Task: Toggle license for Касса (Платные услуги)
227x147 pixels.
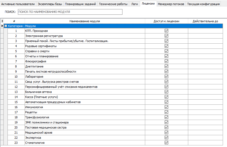Action: [167, 97]
